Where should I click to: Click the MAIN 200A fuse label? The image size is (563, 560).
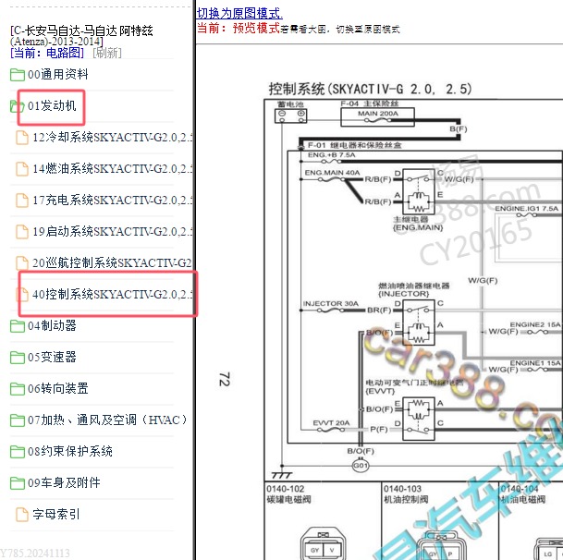pyautogui.click(x=378, y=114)
